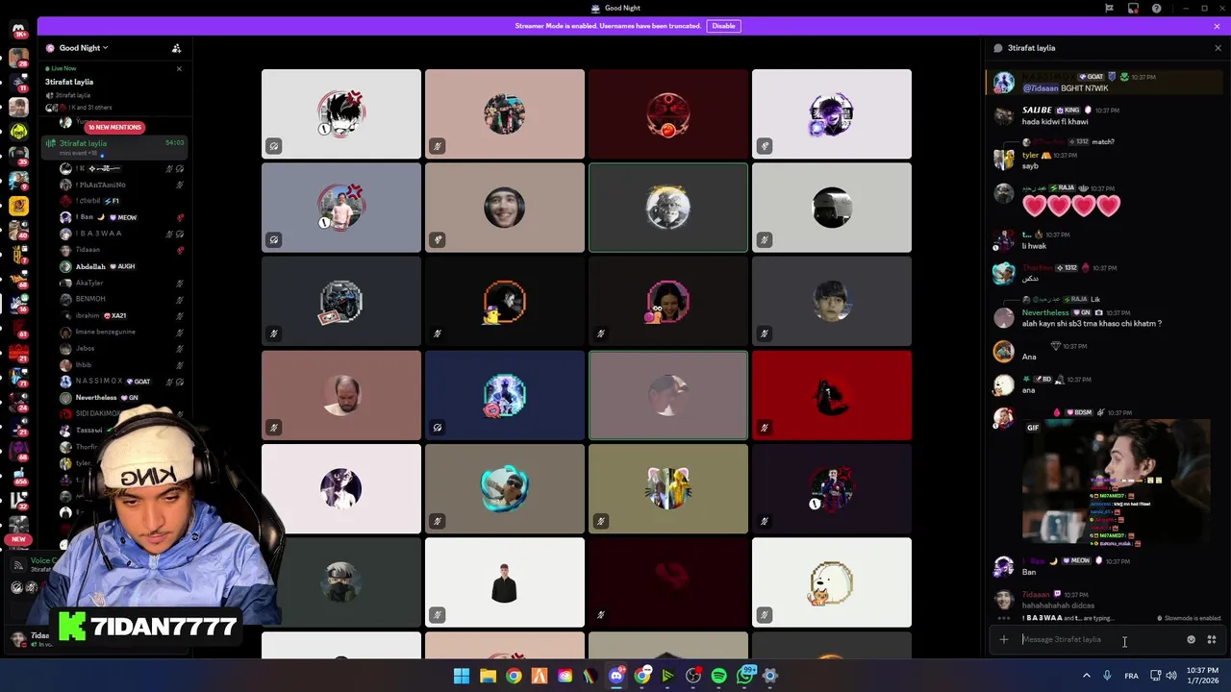This screenshot has height=692, width=1231.
Task: Select the smiling face avatar video tile
Action: click(x=505, y=208)
